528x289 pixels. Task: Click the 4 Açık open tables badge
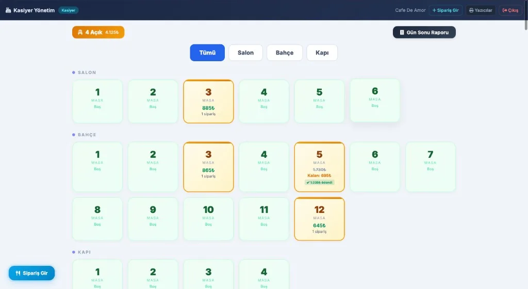[x=98, y=32]
